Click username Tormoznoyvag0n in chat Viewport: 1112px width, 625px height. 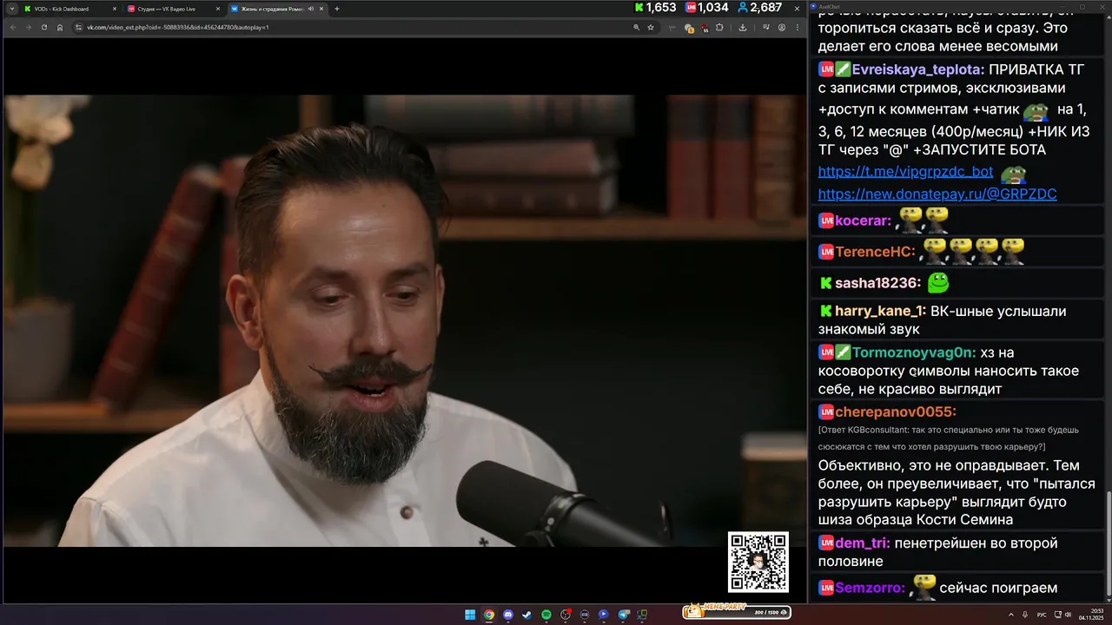click(914, 353)
